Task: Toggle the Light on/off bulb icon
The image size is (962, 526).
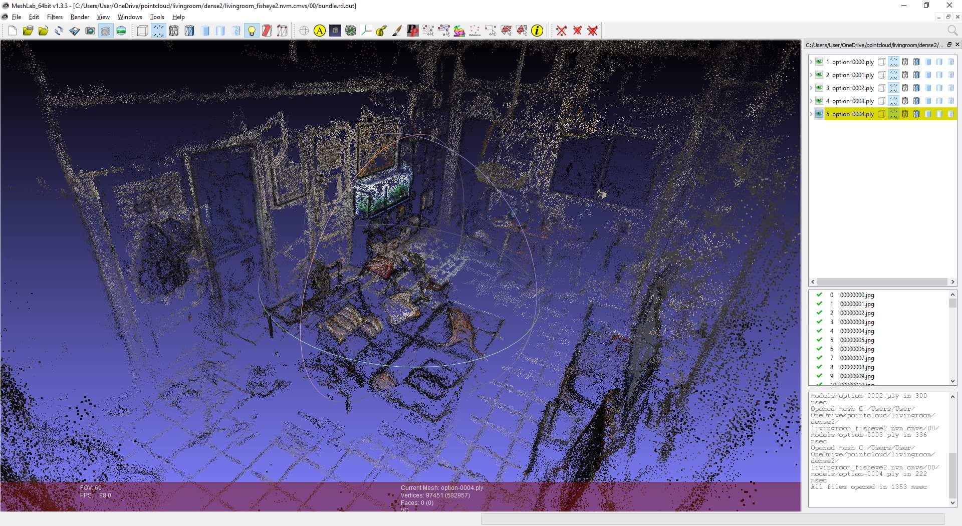Action: [x=252, y=31]
